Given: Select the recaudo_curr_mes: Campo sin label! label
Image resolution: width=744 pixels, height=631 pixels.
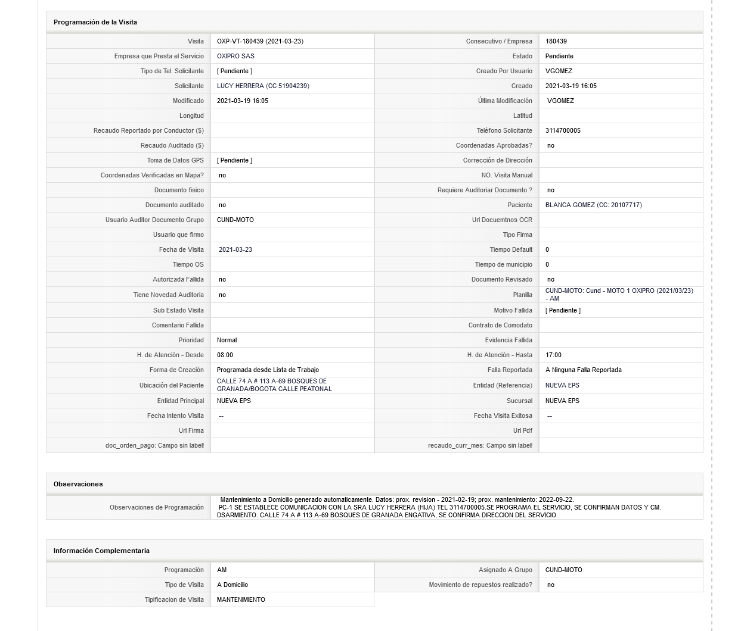Looking at the screenshot, I should pyautogui.click(x=480, y=445).
